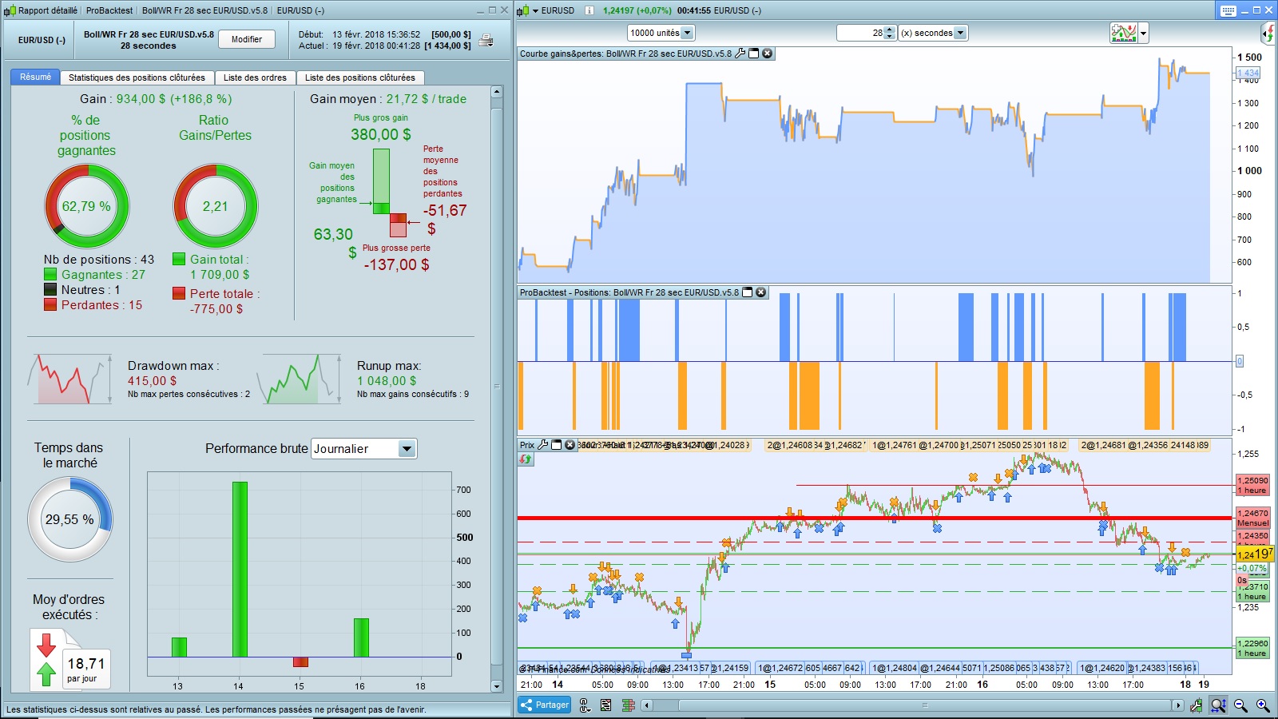Open the Liste des ordres tab

[255, 77]
